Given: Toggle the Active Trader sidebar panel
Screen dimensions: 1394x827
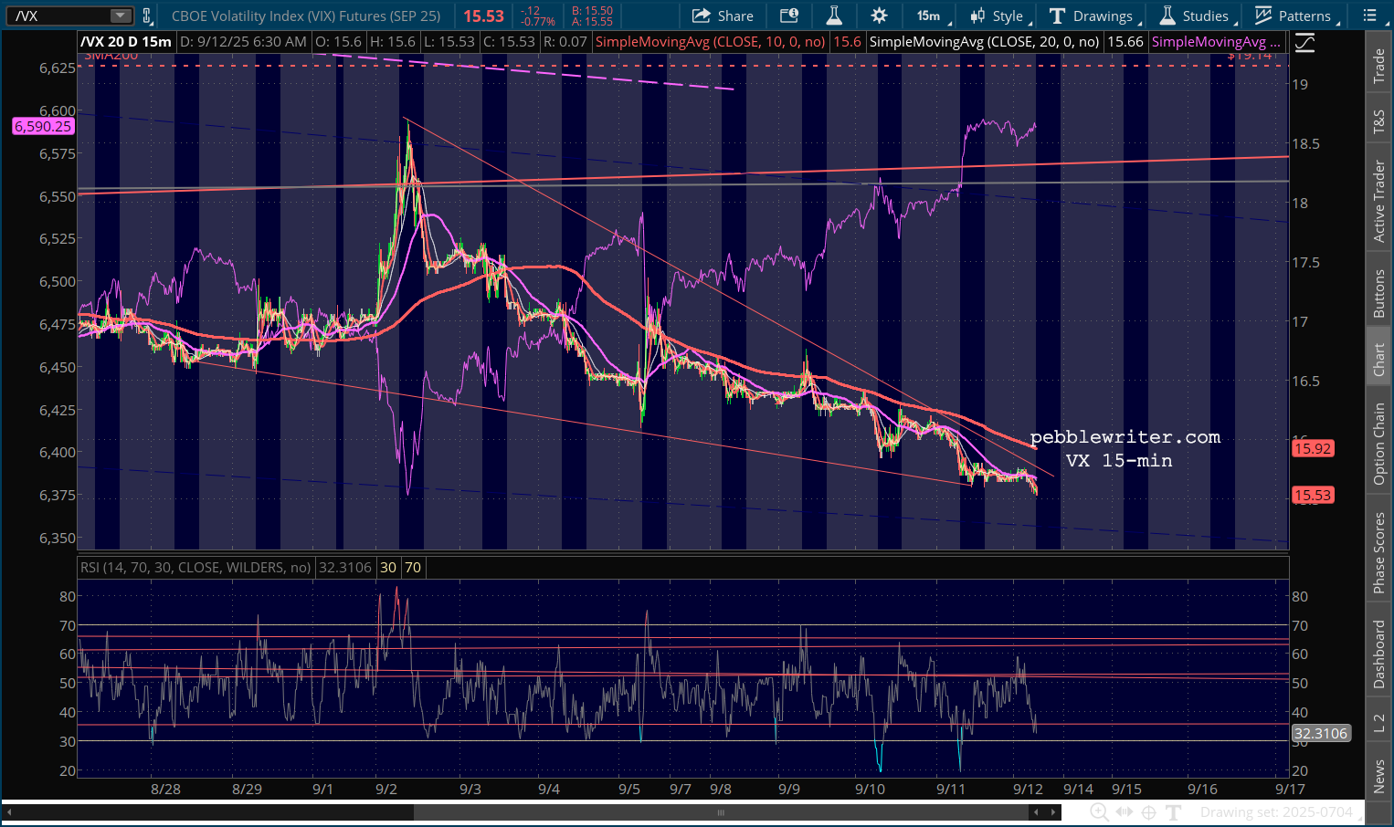Looking at the screenshot, I should pyautogui.click(x=1378, y=201).
